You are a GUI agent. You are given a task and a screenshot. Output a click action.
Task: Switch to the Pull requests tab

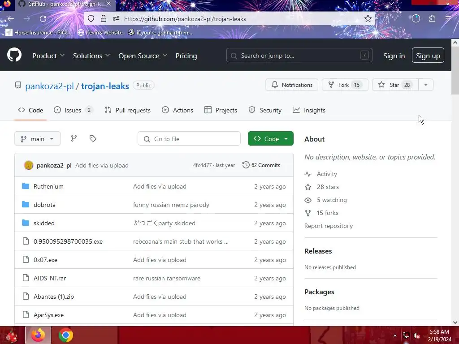128,110
